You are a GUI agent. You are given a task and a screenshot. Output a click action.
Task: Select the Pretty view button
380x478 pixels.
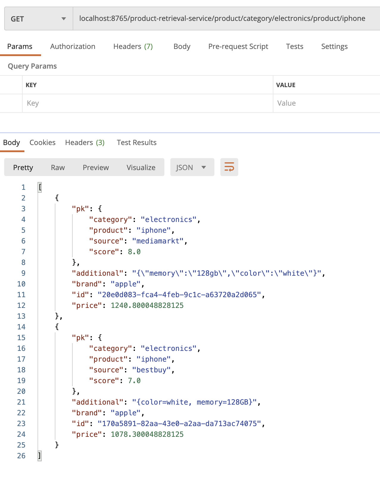point(23,167)
